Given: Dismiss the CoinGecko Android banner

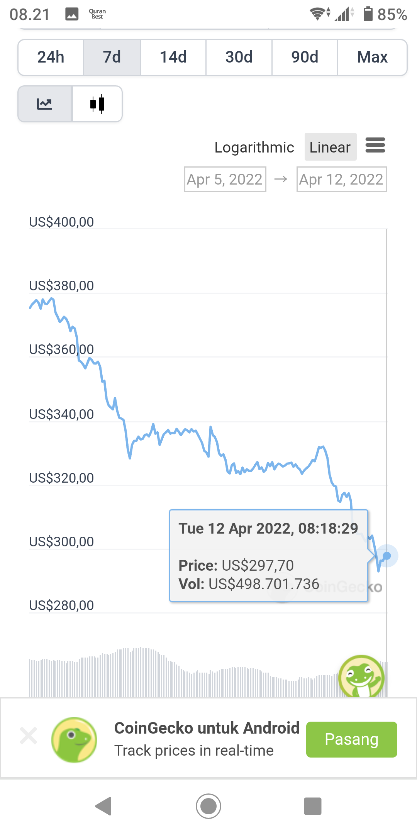Looking at the screenshot, I should coord(29,736).
